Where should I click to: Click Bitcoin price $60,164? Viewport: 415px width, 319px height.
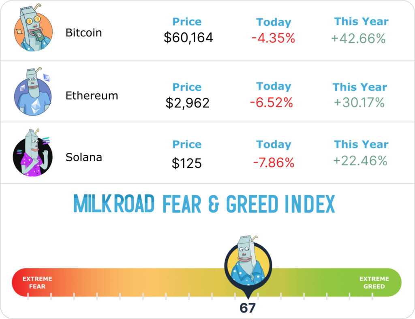point(188,38)
